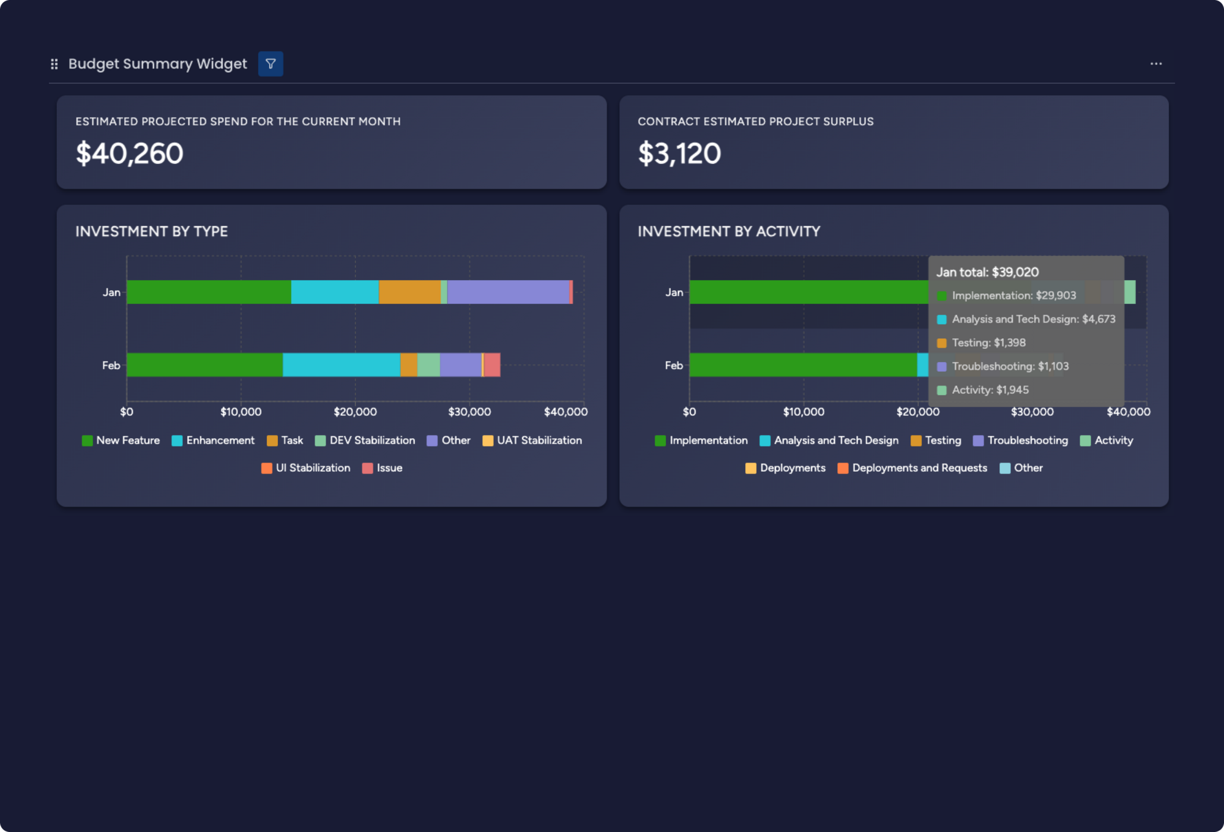
Task: Click Jan Task orange bar segment
Action: 409,292
